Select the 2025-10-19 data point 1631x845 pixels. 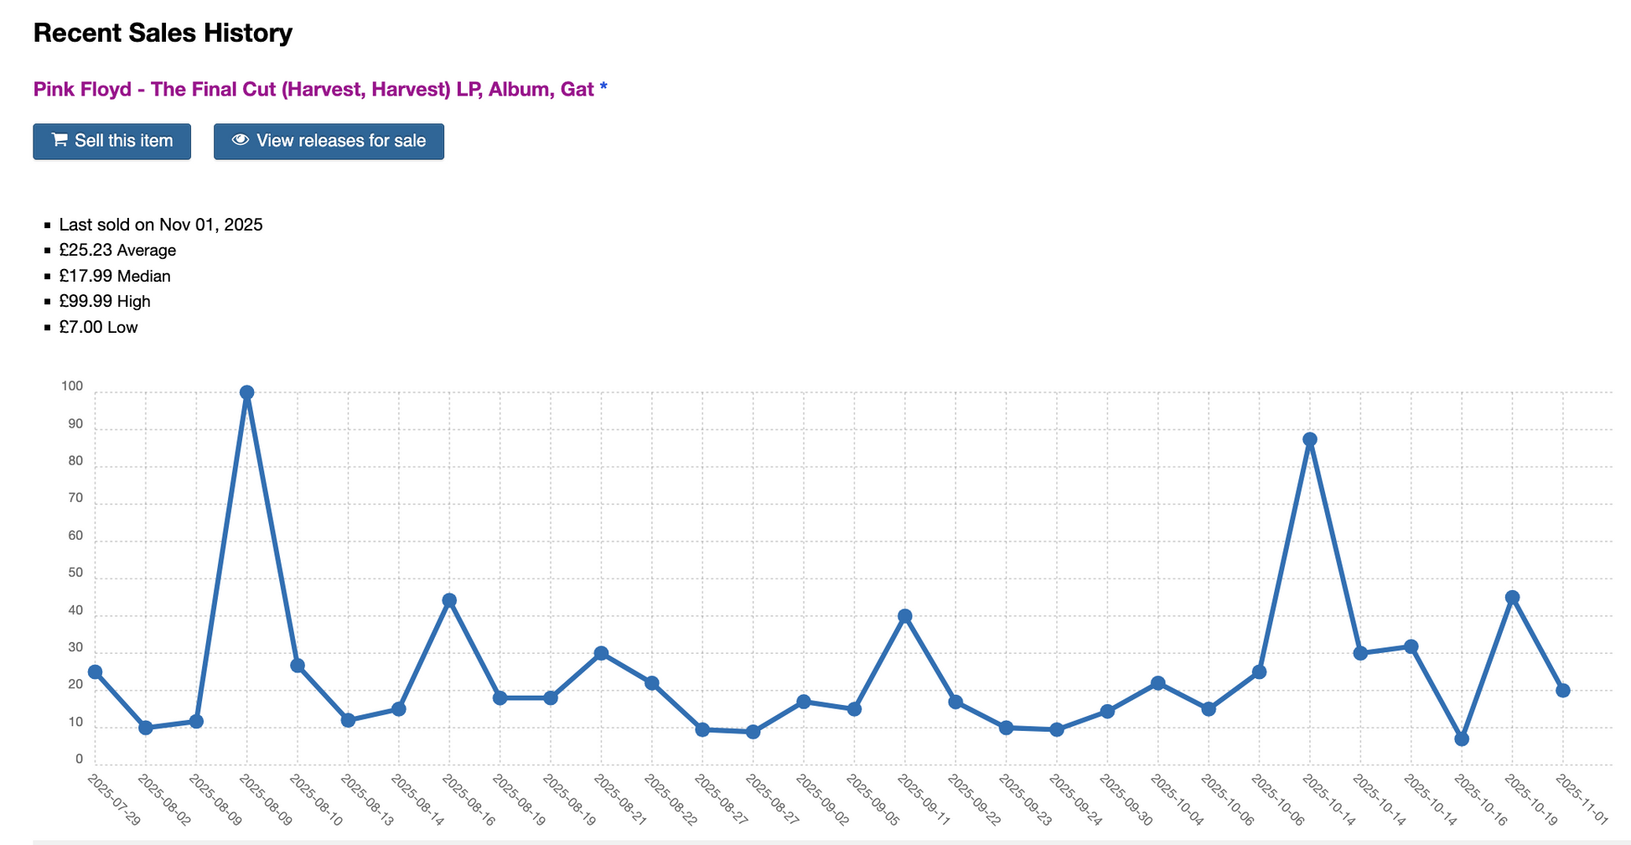click(x=1513, y=598)
